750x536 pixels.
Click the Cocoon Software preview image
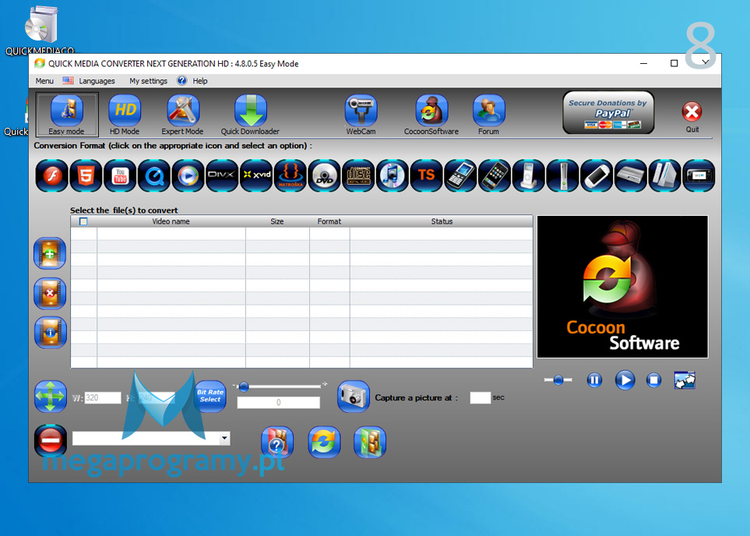pyautogui.click(x=622, y=287)
